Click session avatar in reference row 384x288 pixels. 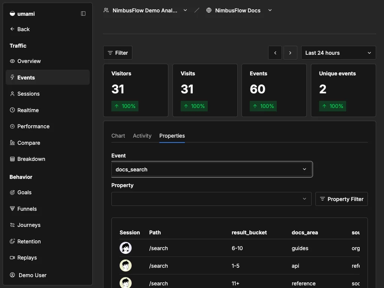(x=126, y=283)
